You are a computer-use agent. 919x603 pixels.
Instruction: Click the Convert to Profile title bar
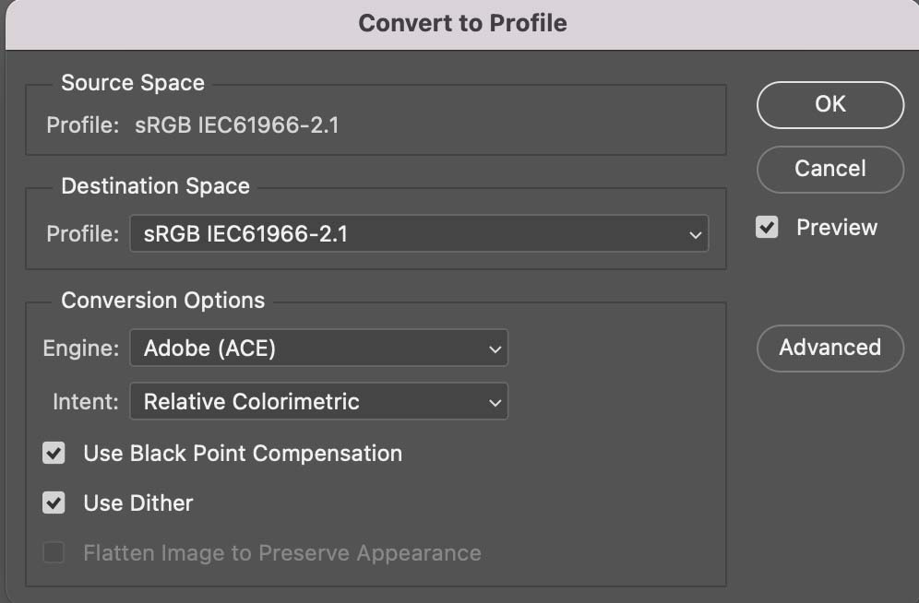click(462, 23)
